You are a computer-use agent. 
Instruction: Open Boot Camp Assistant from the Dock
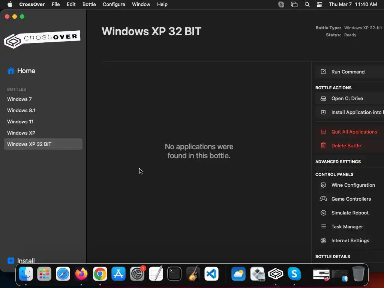[x=257, y=273]
